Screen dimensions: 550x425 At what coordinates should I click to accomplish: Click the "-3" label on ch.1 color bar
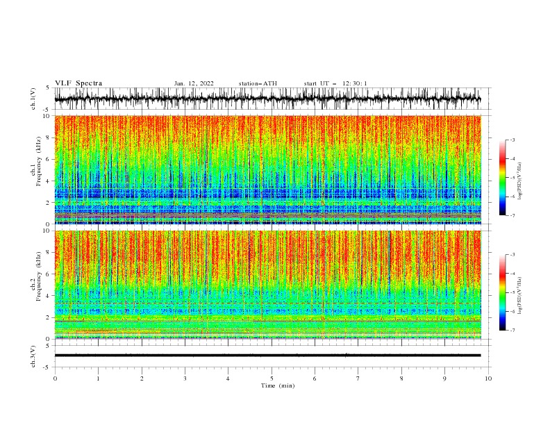(x=512, y=140)
